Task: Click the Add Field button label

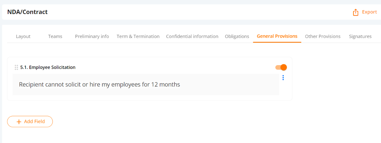Action: click(x=34, y=122)
